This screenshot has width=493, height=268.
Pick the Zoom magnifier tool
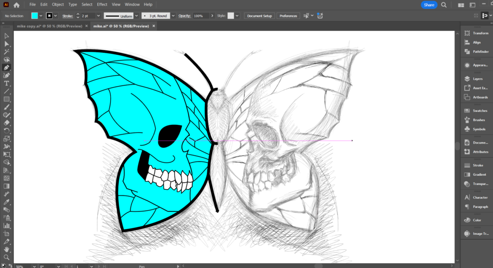(7, 257)
